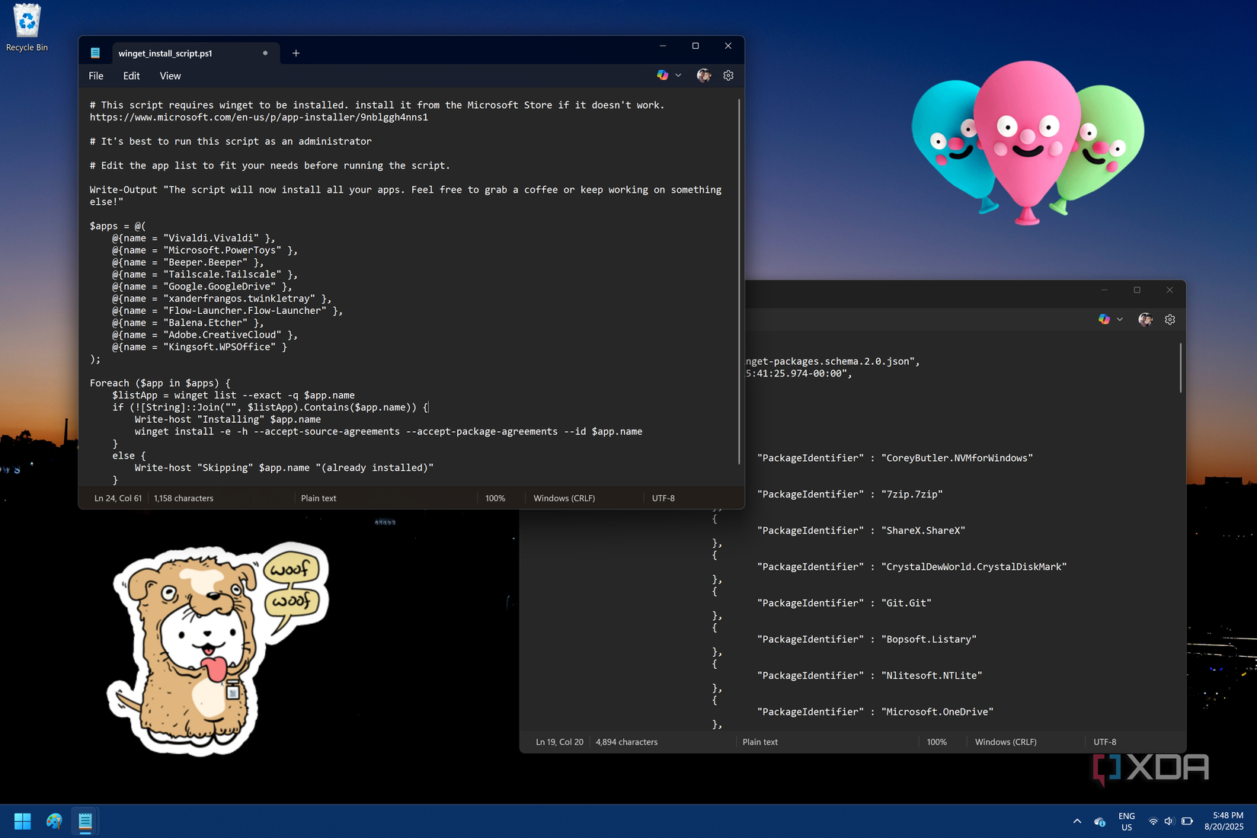Add a new Notepad tab

pos(296,53)
